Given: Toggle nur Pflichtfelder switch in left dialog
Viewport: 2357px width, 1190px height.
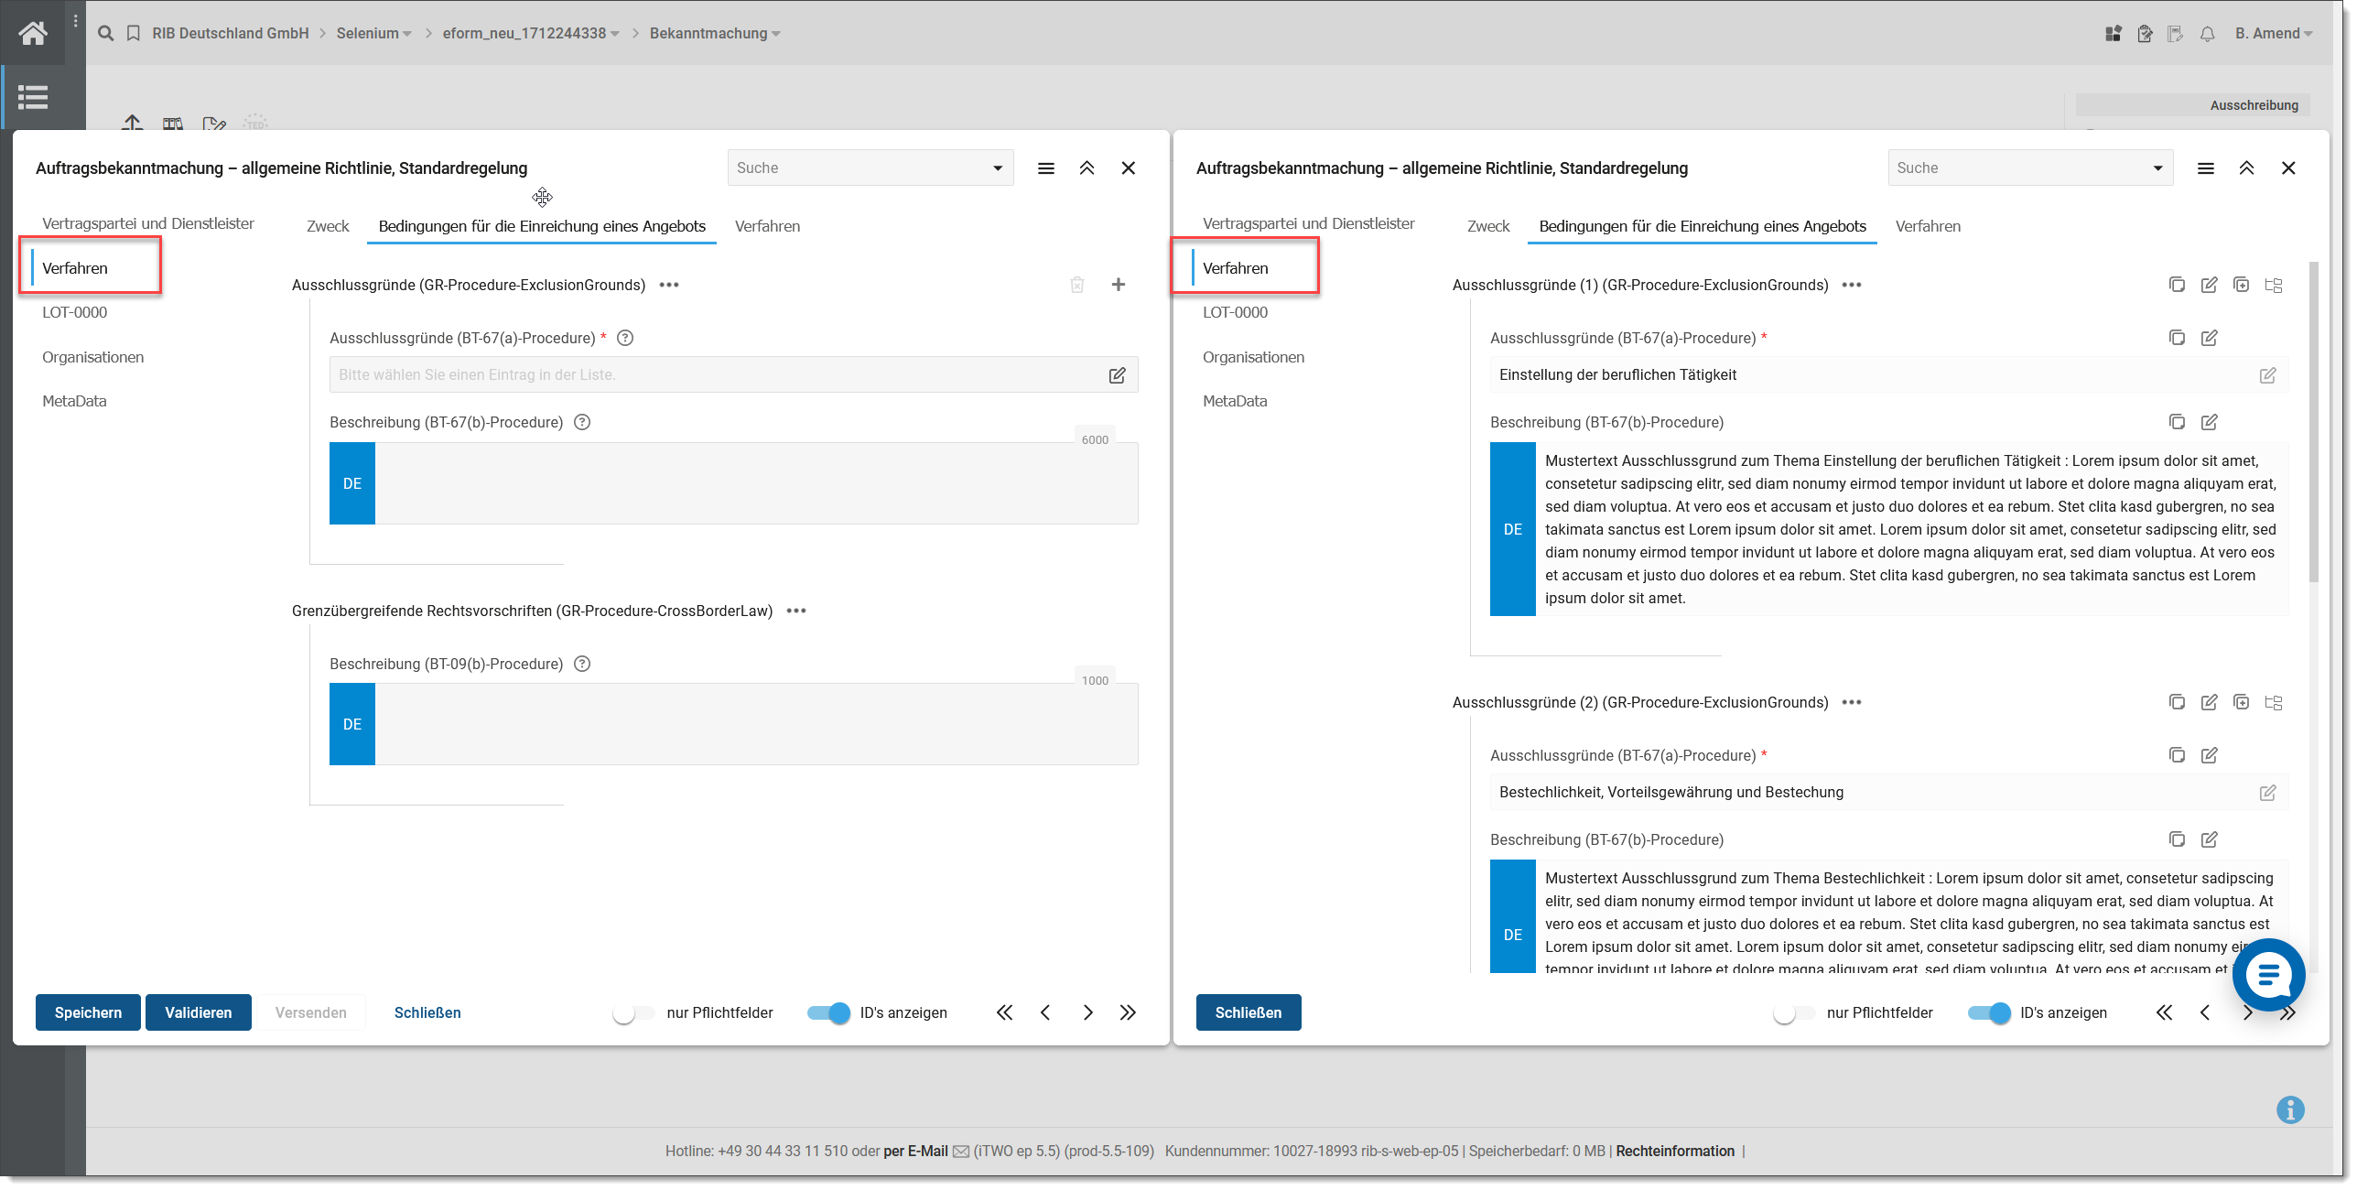Looking at the screenshot, I should (633, 1012).
